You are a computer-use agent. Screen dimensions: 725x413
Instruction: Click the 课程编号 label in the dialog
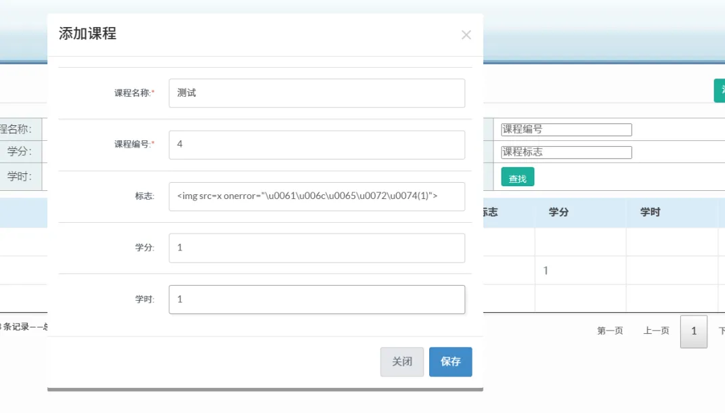(134, 144)
